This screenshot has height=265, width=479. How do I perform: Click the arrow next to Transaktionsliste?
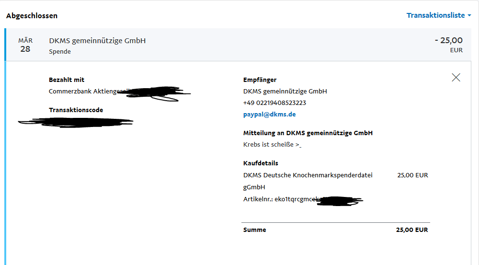[469, 16]
